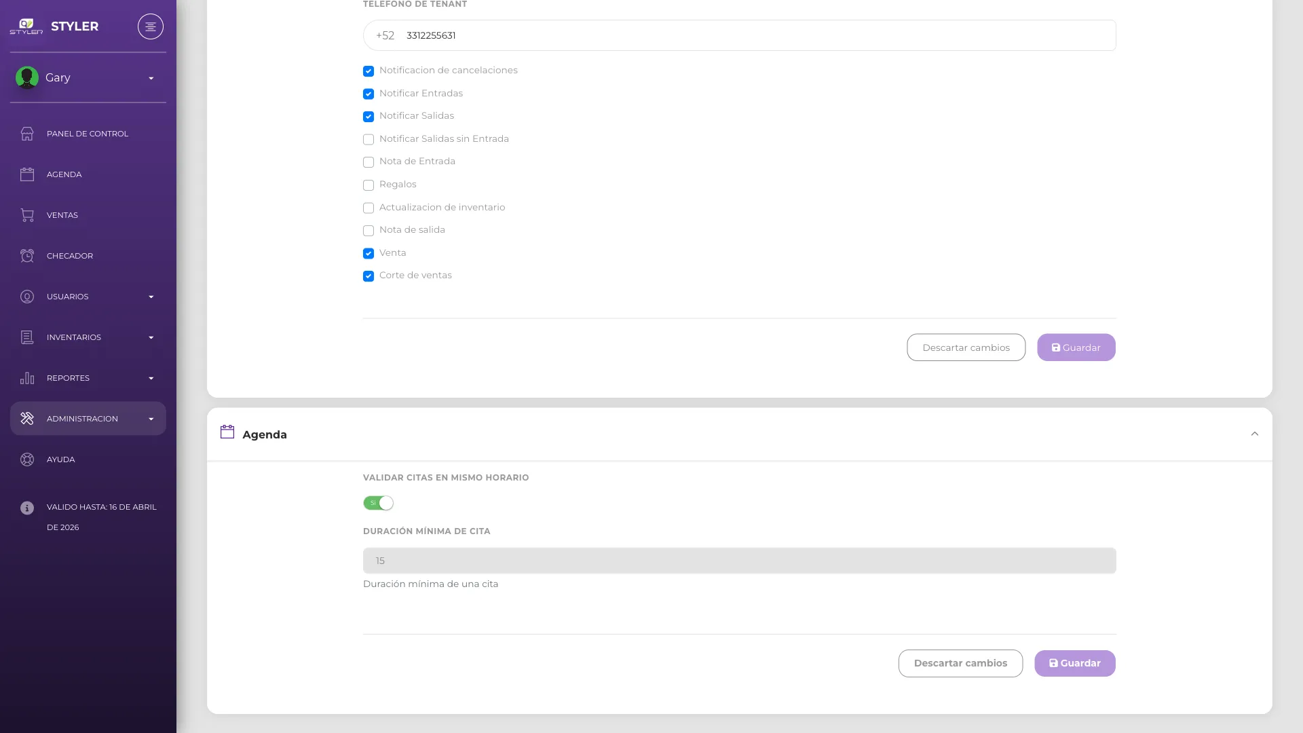Click Descartar cambios in Agenda section
Viewport: 1303px width, 733px height.
click(960, 663)
